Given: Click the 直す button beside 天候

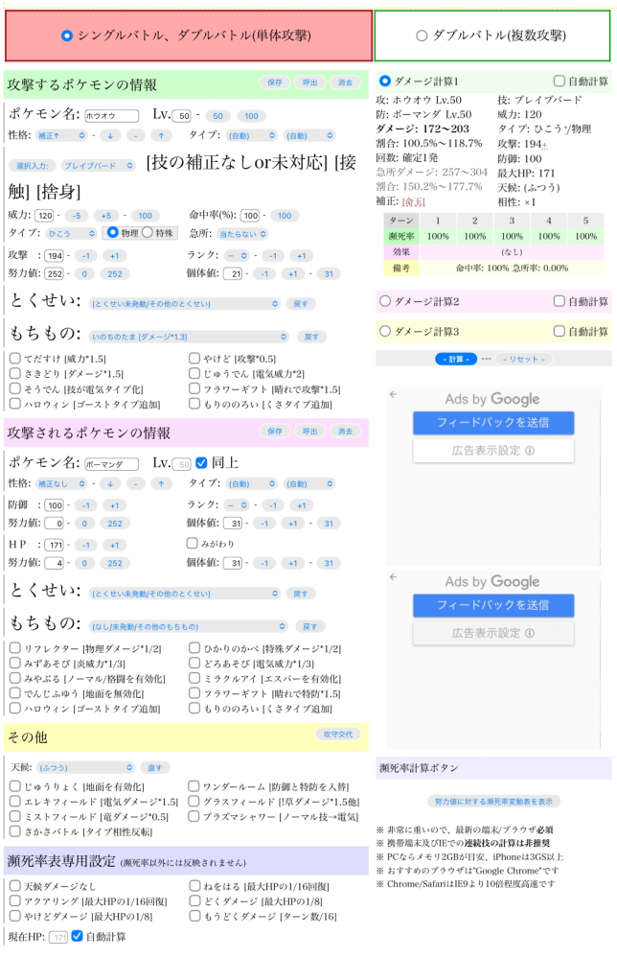Looking at the screenshot, I should tap(155, 767).
